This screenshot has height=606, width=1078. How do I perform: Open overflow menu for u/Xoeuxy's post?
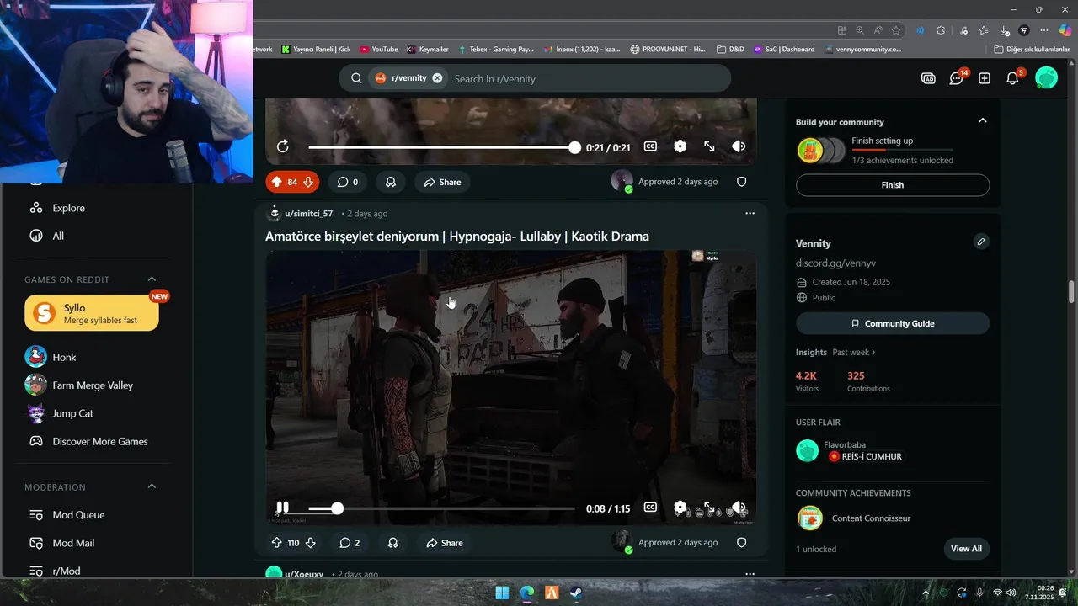[x=750, y=574]
